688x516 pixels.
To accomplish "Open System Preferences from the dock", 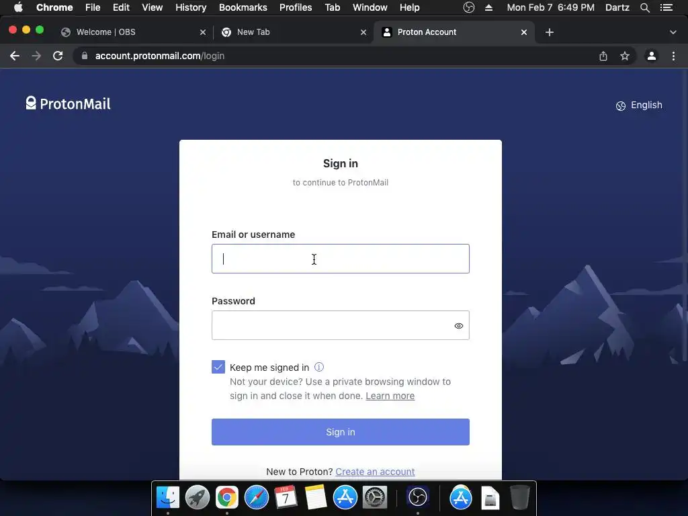I will (375, 497).
